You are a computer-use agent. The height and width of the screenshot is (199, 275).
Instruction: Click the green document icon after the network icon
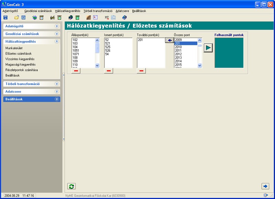point(59,18)
